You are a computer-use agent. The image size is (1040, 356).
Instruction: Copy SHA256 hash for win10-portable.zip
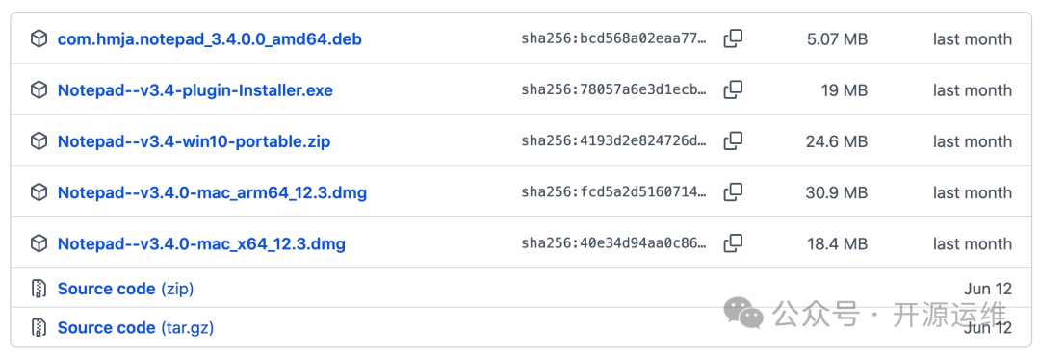coord(733,140)
